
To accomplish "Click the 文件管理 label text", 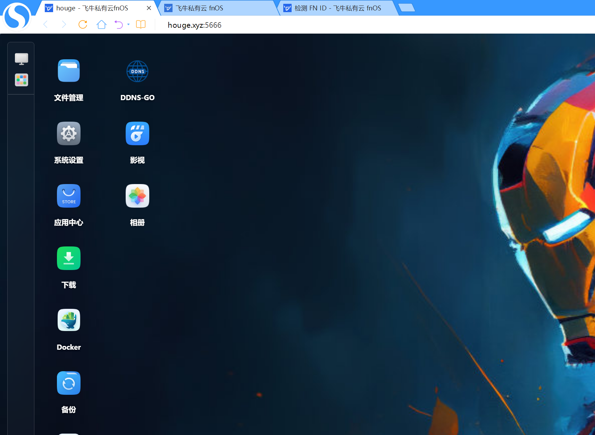I will [69, 98].
